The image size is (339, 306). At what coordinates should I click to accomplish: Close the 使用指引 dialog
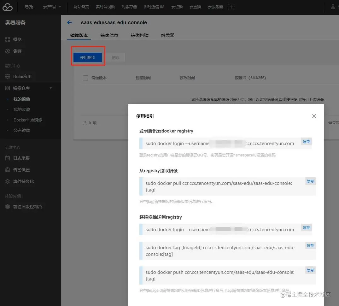click(314, 116)
